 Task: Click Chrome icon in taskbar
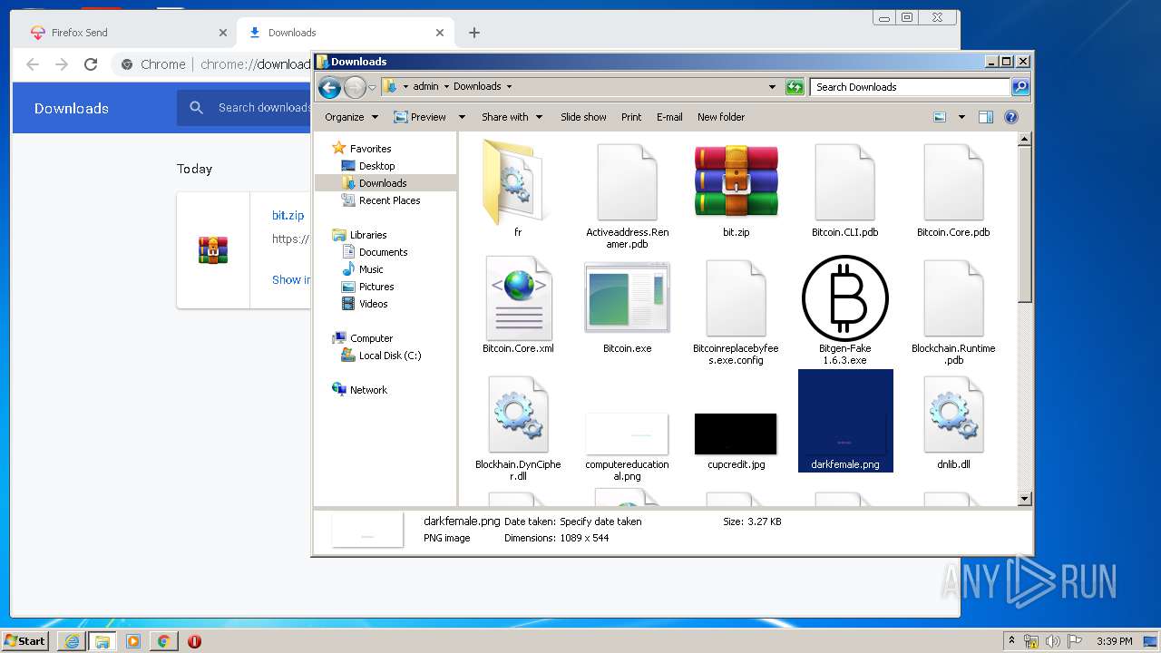pyautogui.click(x=163, y=641)
